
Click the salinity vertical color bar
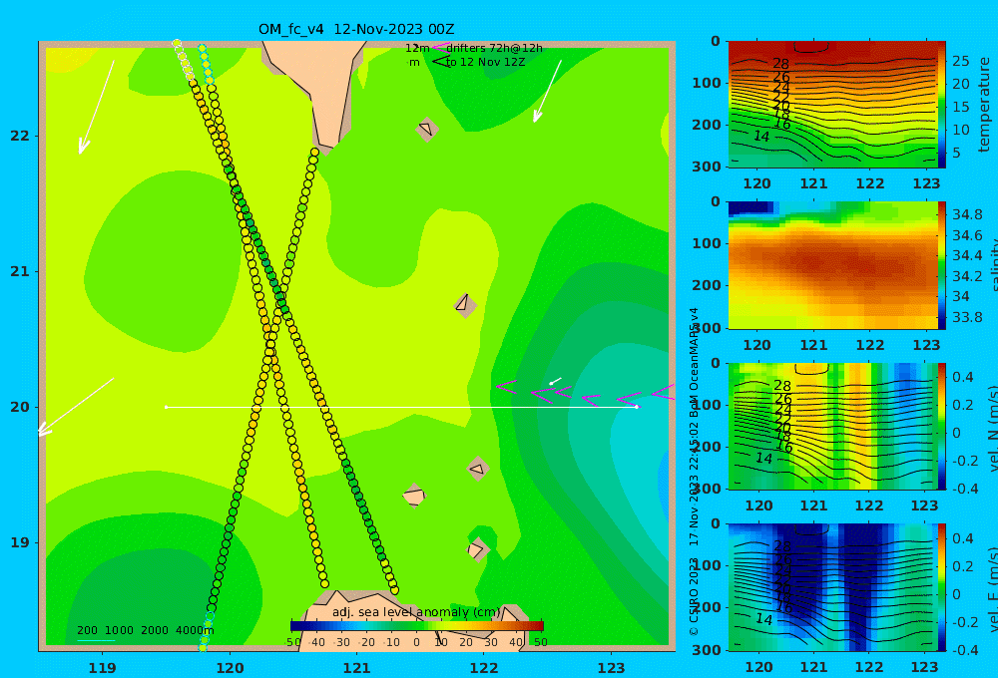coord(942,265)
